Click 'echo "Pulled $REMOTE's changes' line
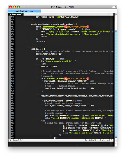This screenshot has height=157, width=125. [x=75, y=118]
